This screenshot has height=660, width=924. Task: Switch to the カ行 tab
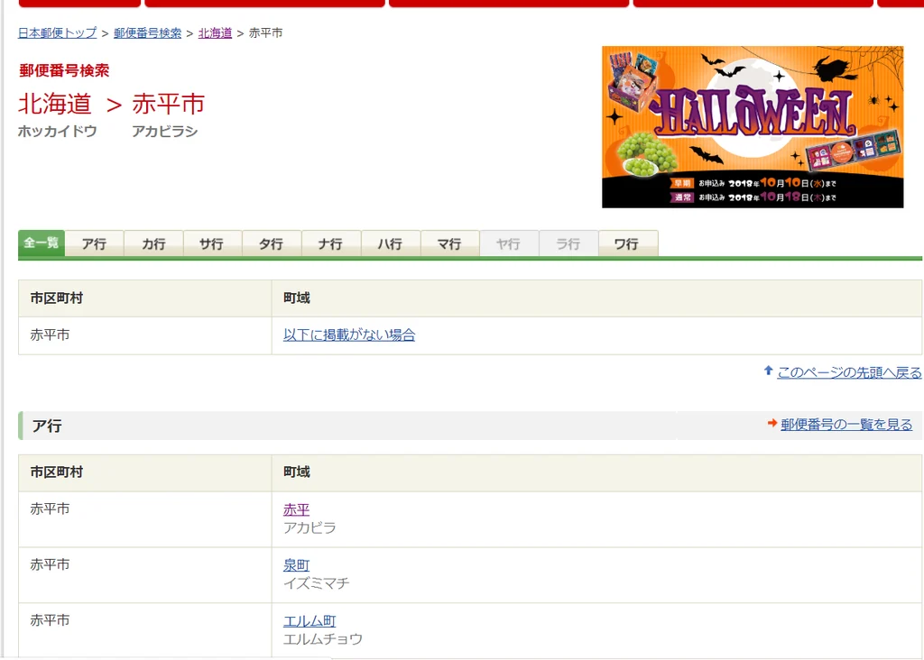point(153,243)
